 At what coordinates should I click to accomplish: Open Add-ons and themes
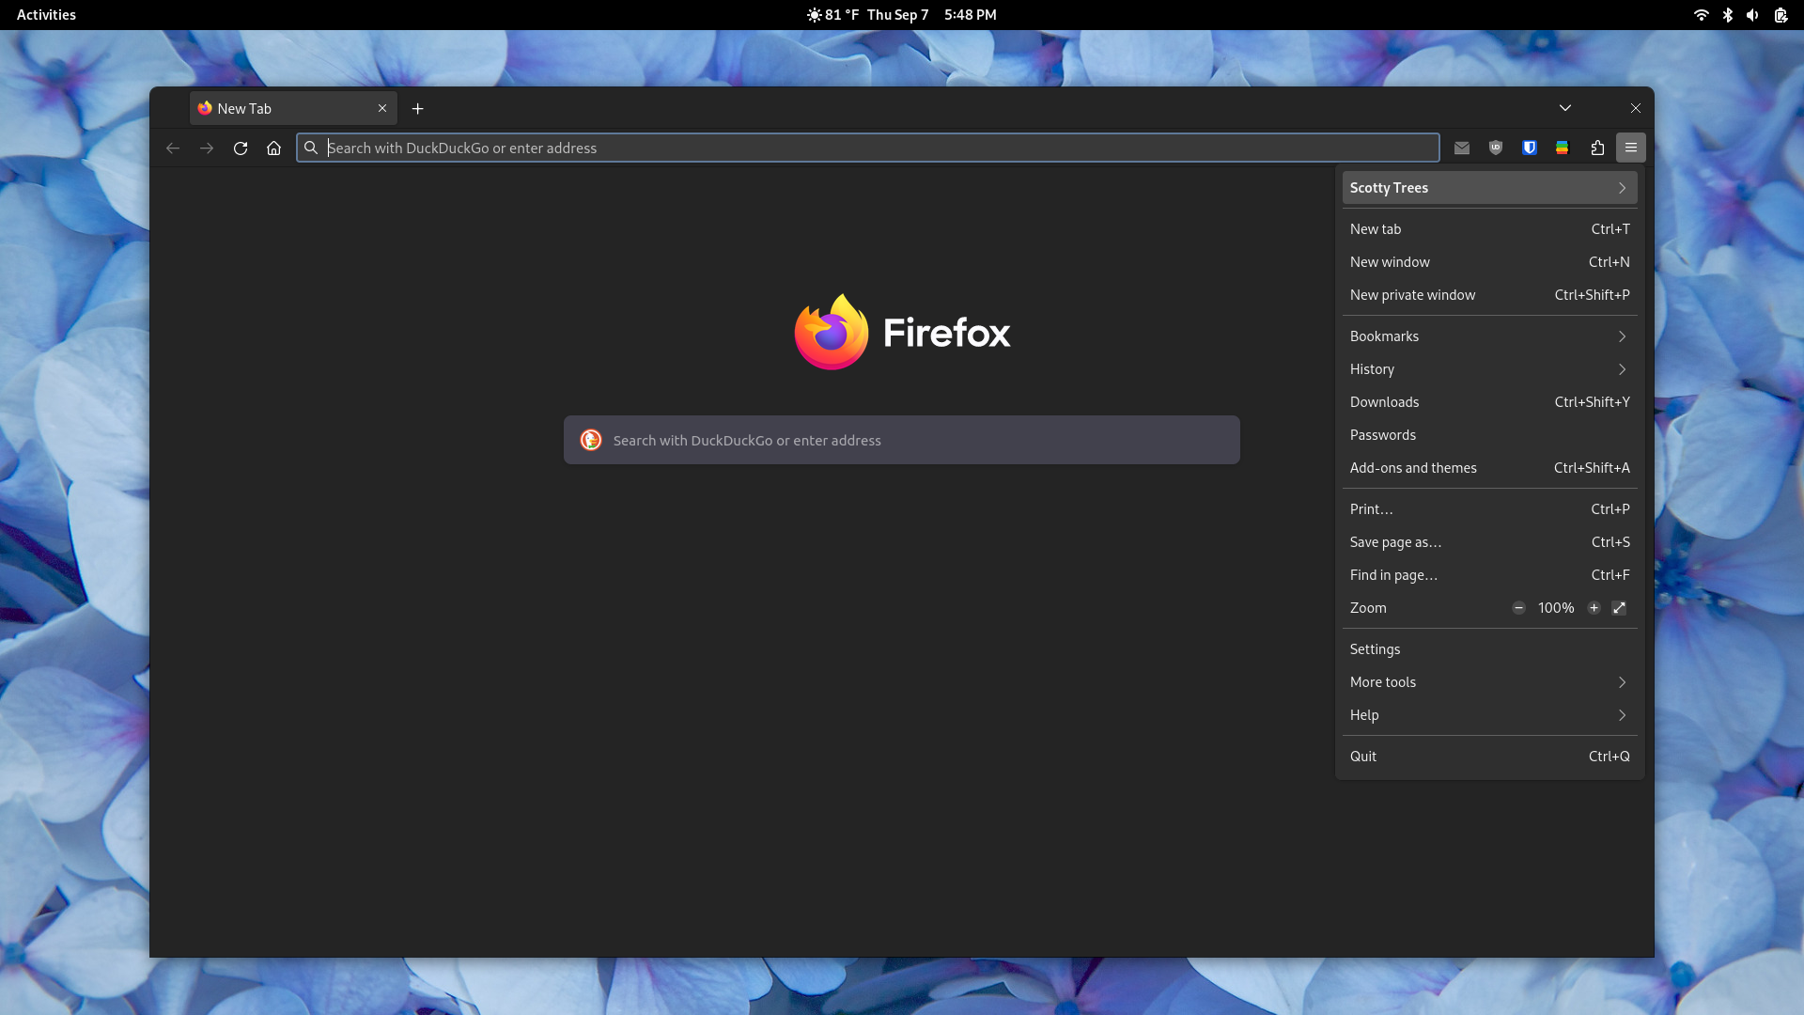click(x=1489, y=468)
